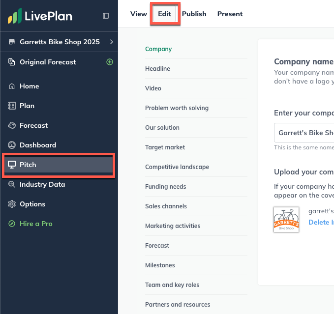Viewport: 334px width, 314px height.
Task: Click the Options gear icon
Action: [x=12, y=204]
